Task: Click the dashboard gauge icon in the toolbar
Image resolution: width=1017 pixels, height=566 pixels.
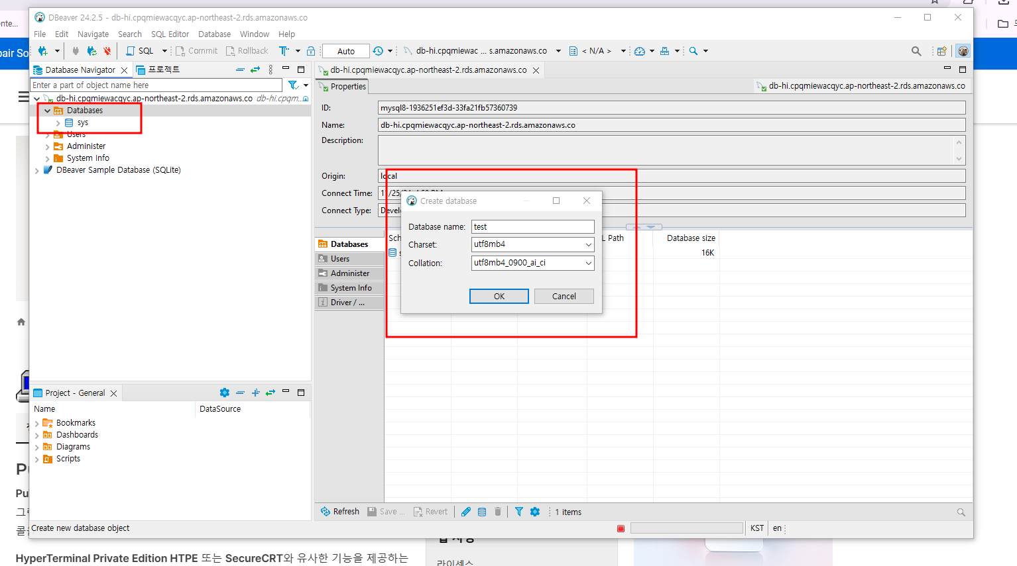Action: coord(640,51)
